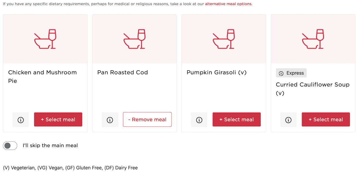Select the Chicken and Mushroom Pie meal
Image resolution: width=361 pixels, height=181 pixels.
[x=58, y=119]
